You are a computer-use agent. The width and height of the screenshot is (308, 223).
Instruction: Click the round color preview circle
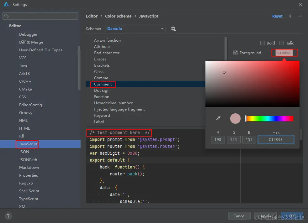[235, 118]
